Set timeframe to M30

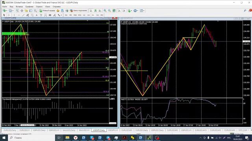pyautogui.click(x=80, y=15)
